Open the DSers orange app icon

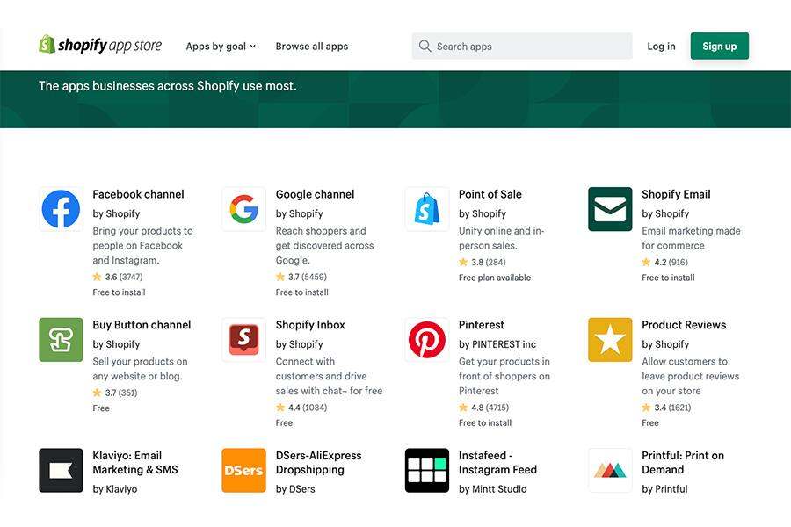click(x=243, y=470)
